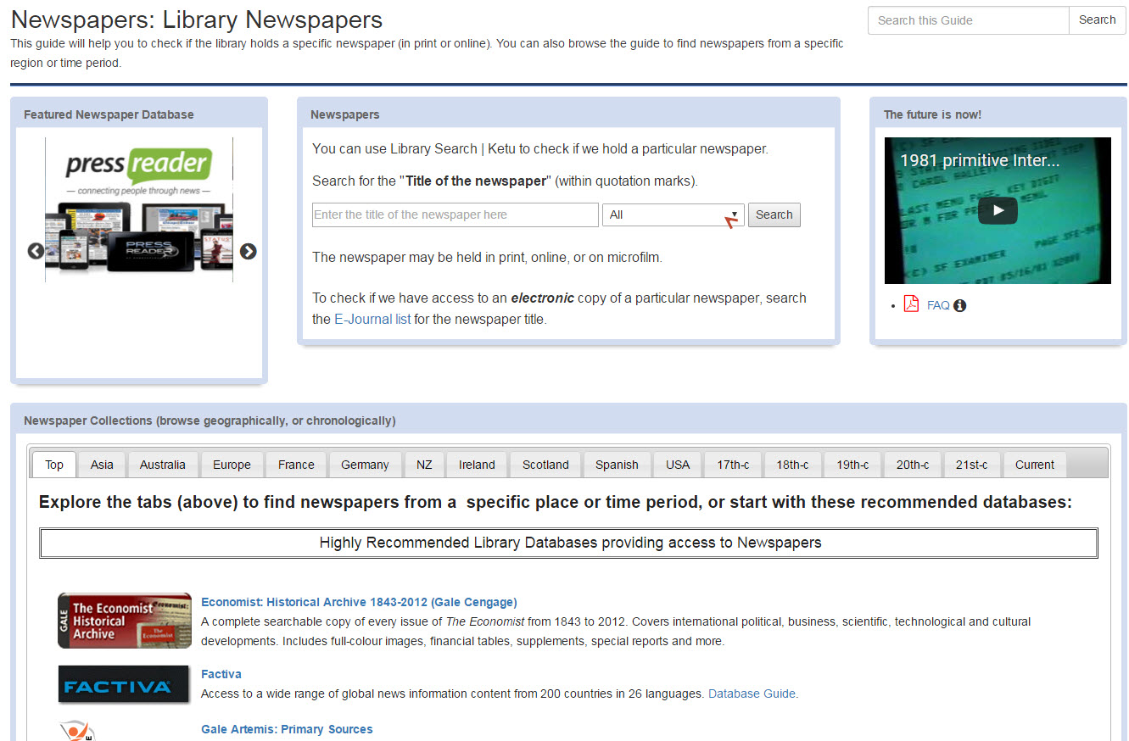Open the 21st-c tab

click(972, 465)
